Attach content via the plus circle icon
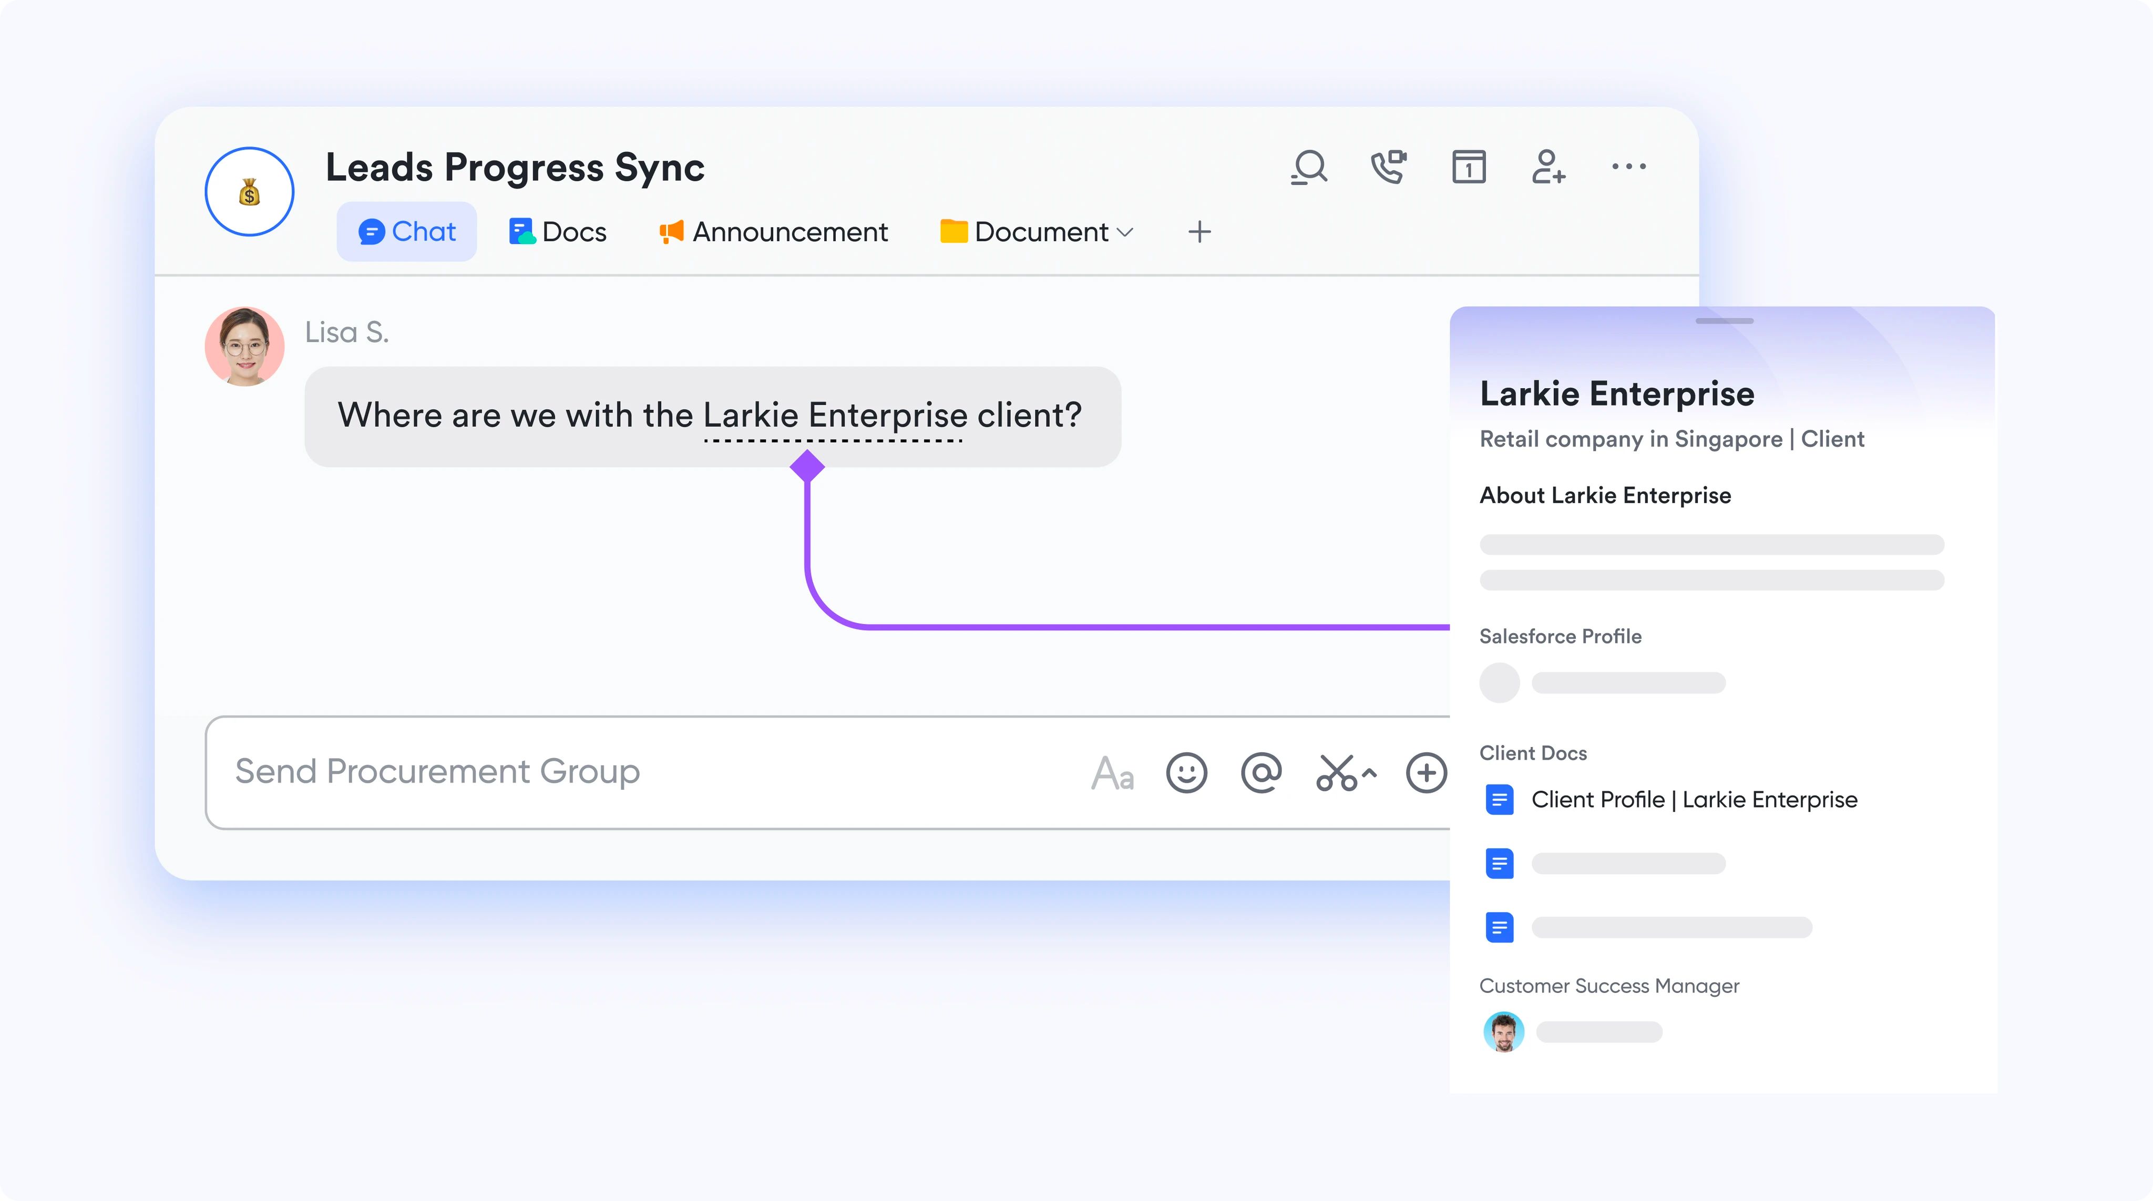 1427,772
